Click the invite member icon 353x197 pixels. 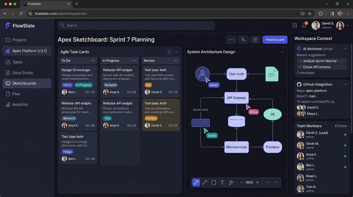pos(243,40)
